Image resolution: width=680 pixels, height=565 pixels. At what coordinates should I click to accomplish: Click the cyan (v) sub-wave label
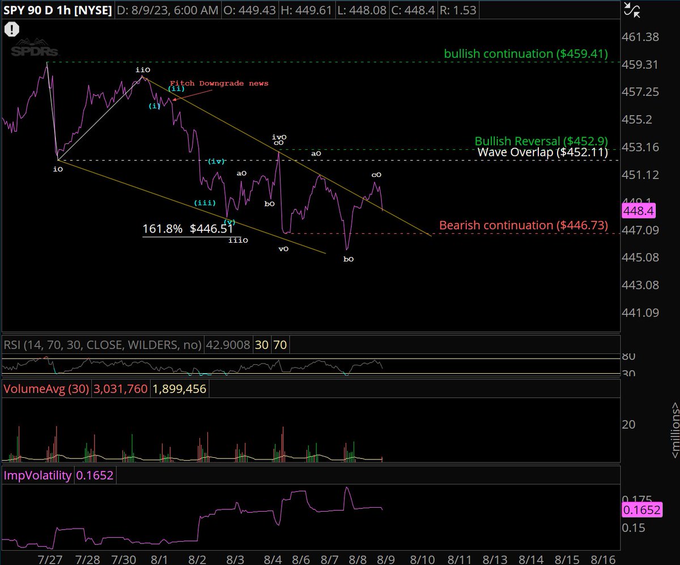[230, 222]
